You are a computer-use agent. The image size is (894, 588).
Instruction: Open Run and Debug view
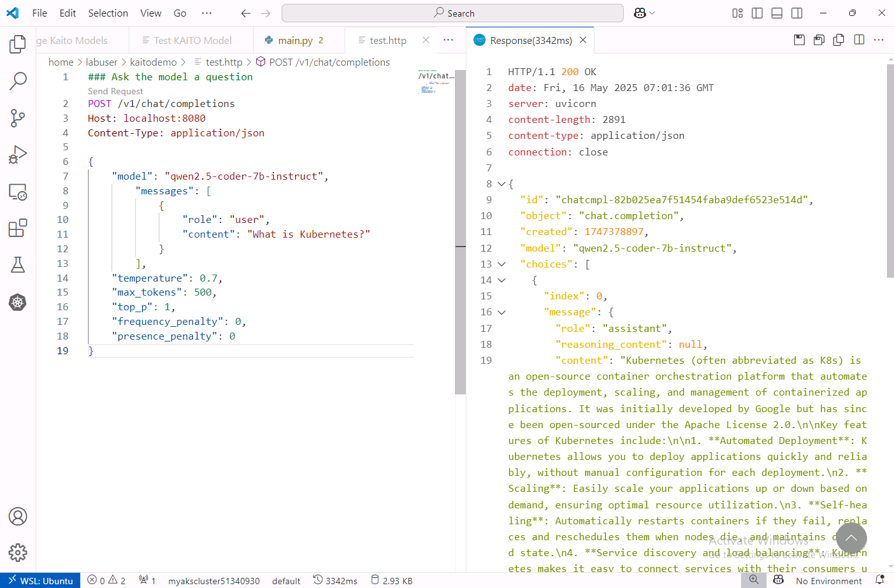click(18, 155)
